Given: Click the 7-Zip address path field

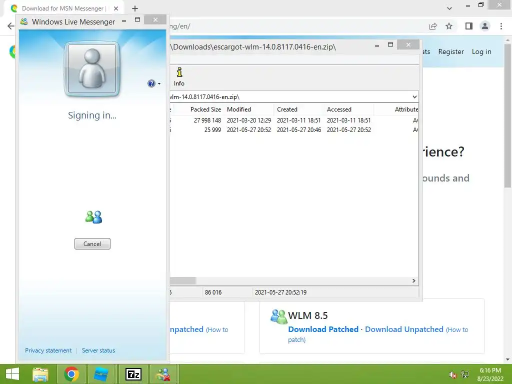Looking at the screenshot, I should click(290, 97).
